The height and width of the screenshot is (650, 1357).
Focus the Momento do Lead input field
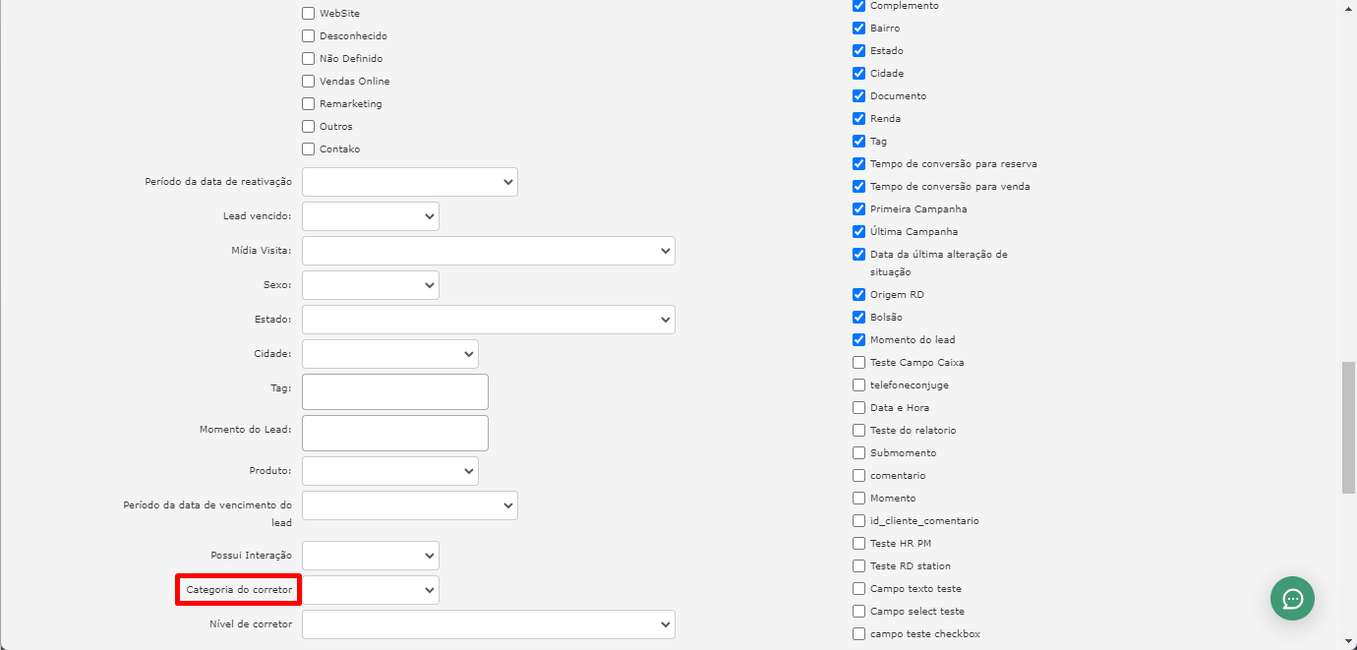pos(395,433)
